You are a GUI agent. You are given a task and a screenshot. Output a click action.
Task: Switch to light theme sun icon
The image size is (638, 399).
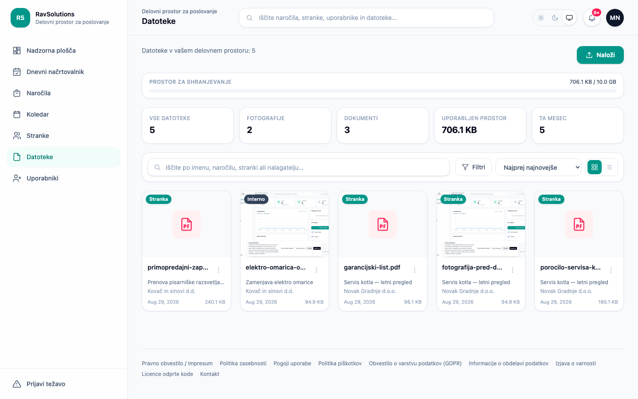541,18
